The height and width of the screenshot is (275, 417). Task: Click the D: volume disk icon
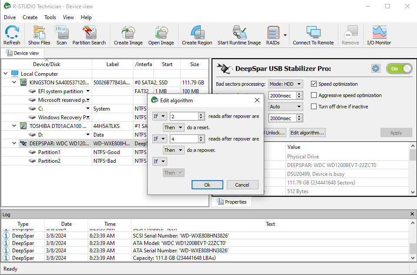32,134
